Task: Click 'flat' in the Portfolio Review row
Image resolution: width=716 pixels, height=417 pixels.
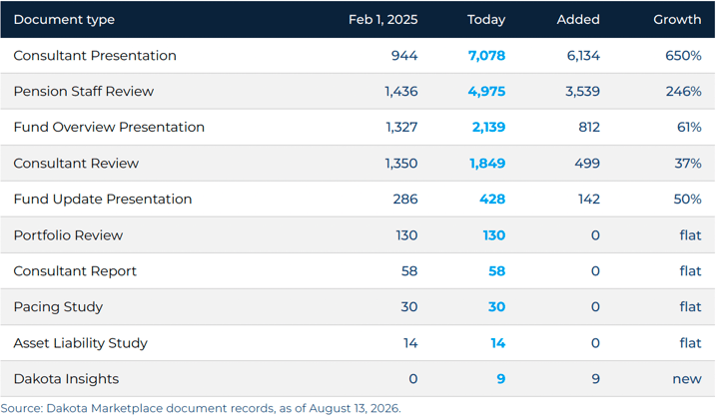Action: point(690,235)
